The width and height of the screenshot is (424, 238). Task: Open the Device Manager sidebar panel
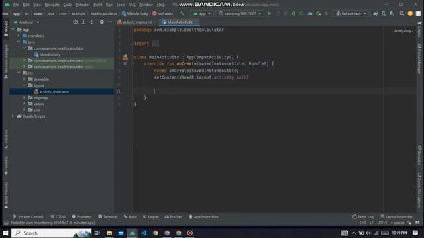[419, 59]
